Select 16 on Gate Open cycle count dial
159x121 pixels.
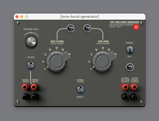[96, 49]
